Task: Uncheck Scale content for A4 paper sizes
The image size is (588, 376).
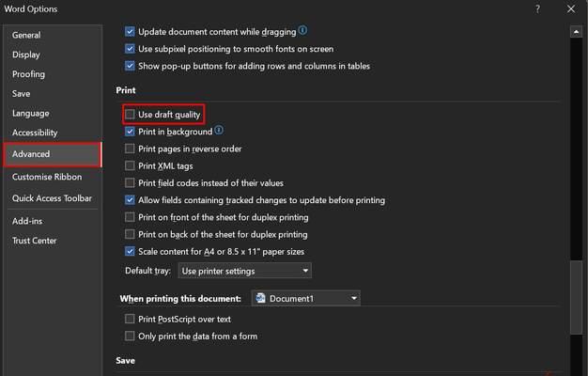Action: 130,251
